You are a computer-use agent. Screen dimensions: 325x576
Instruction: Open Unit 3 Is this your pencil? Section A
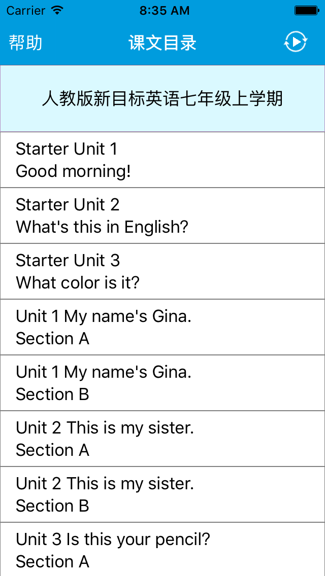162,550
